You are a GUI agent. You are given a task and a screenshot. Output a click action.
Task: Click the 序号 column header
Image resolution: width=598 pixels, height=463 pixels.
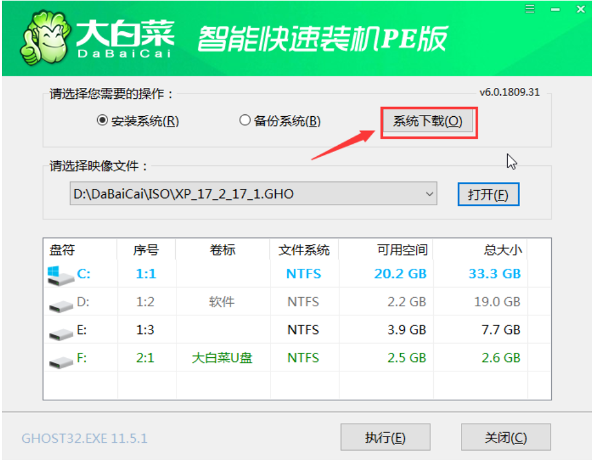pyautogui.click(x=146, y=250)
